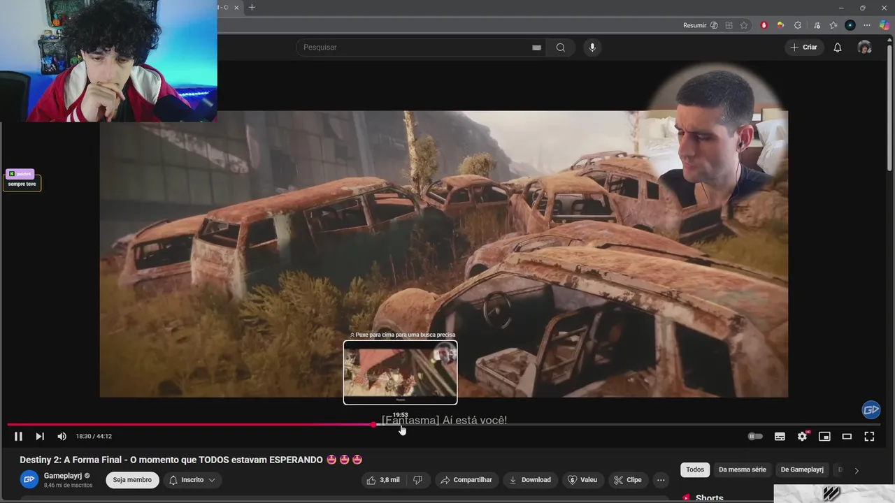This screenshot has width=895, height=503.
Task: Show more filter chips with right arrow
Action: (857, 470)
